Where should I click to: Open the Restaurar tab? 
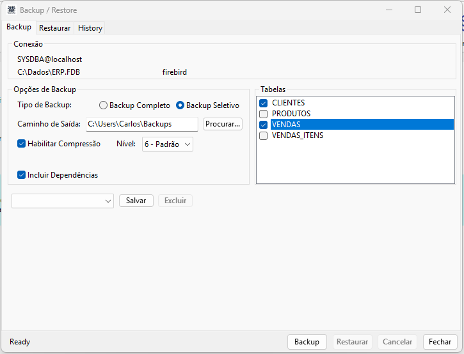(x=55, y=28)
